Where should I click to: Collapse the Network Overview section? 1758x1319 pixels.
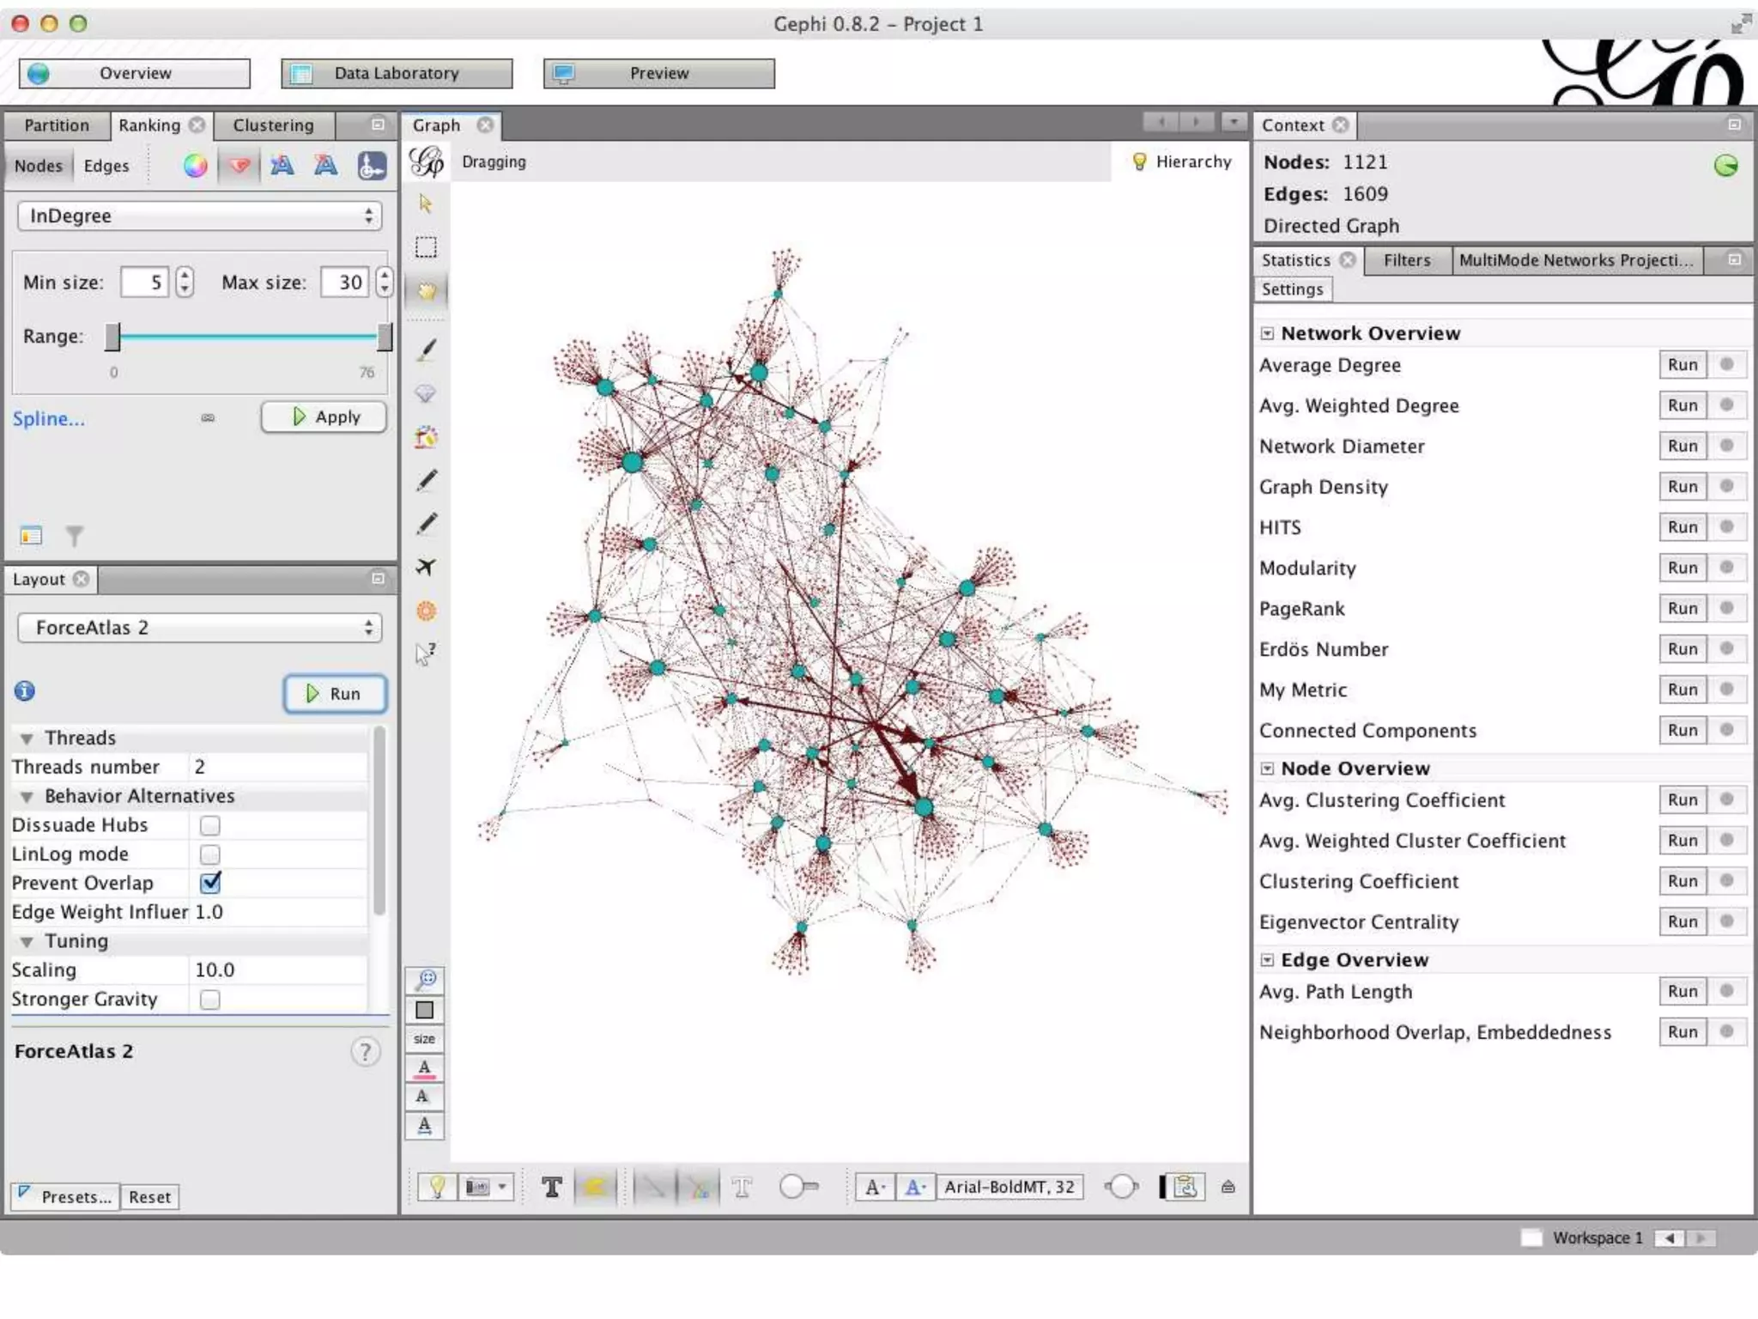[1267, 333]
